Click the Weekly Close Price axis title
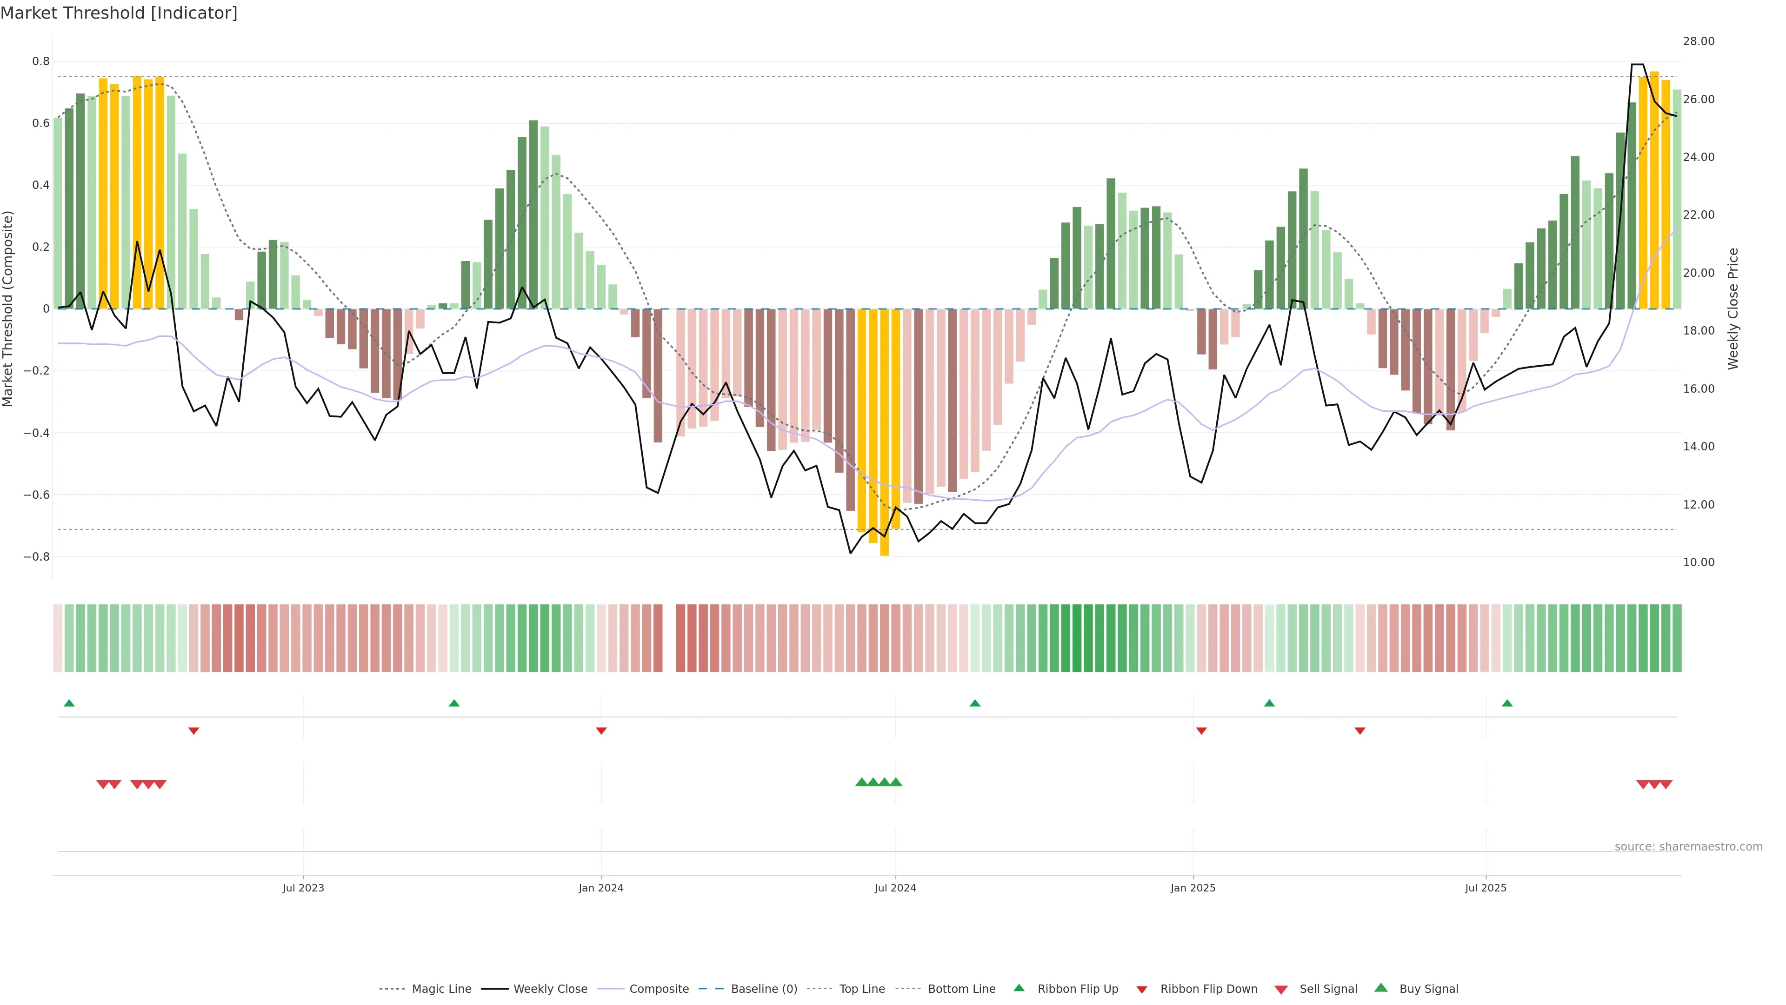The width and height of the screenshot is (1786, 1005). (1733, 308)
